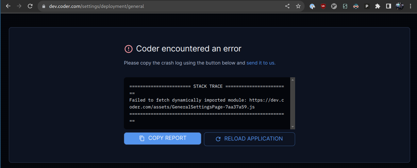Click the stack trace scrollbar down arrow
This screenshot has height=168, width=417.
click(x=292, y=127)
